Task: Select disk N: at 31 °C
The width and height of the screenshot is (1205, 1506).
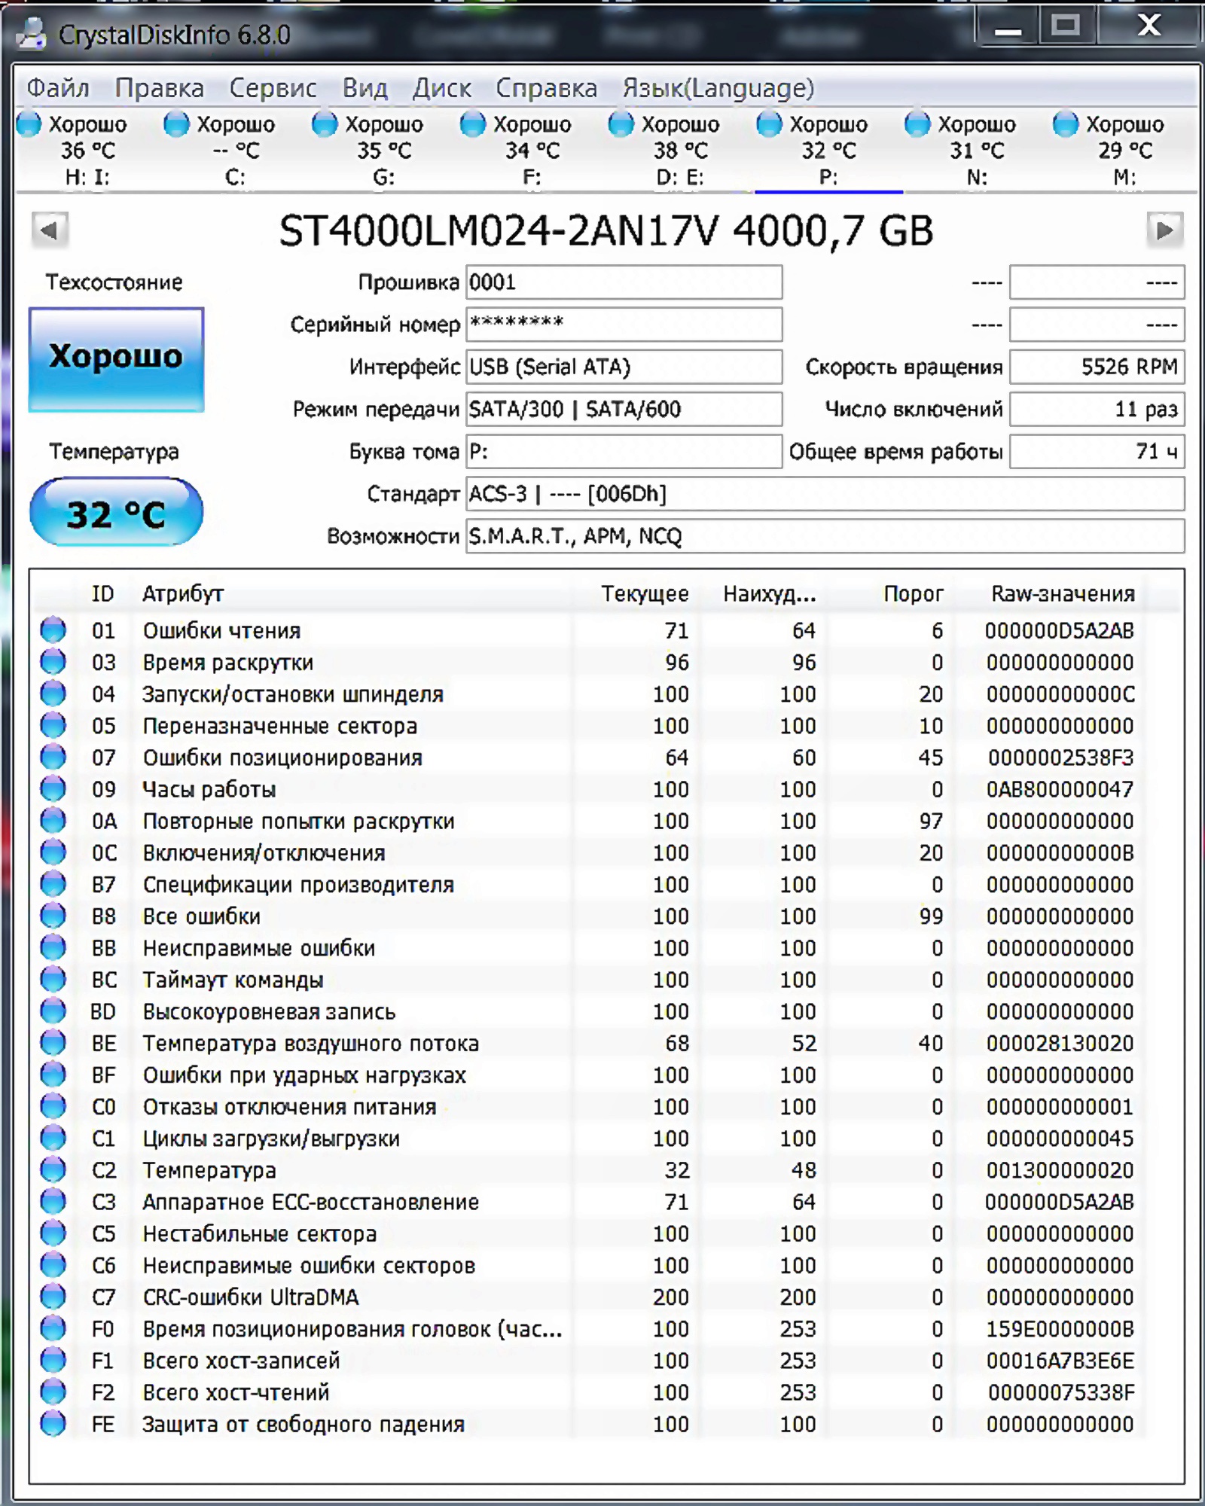Action: (977, 150)
